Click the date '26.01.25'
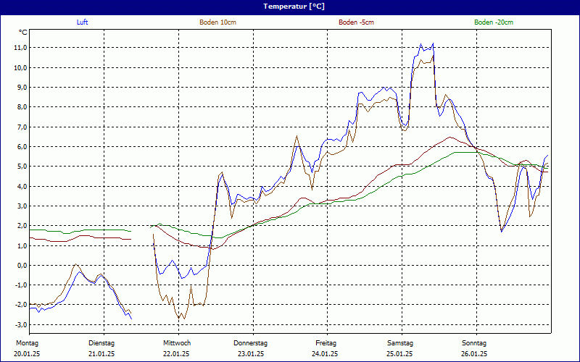The image size is (580, 362). (x=474, y=354)
